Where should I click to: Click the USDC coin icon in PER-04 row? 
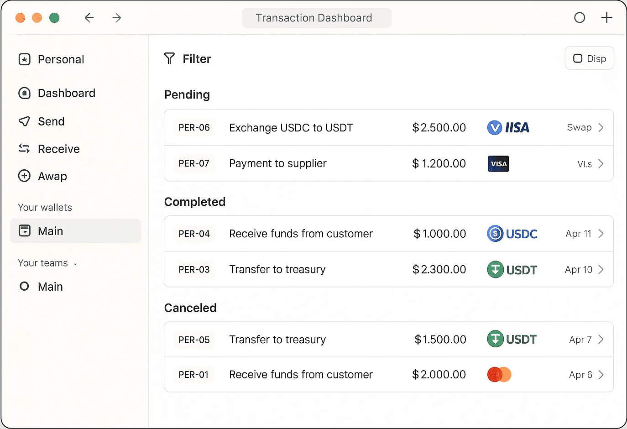coord(495,234)
